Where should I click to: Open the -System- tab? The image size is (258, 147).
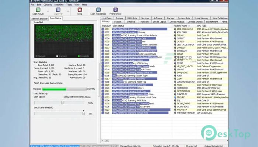point(118,22)
